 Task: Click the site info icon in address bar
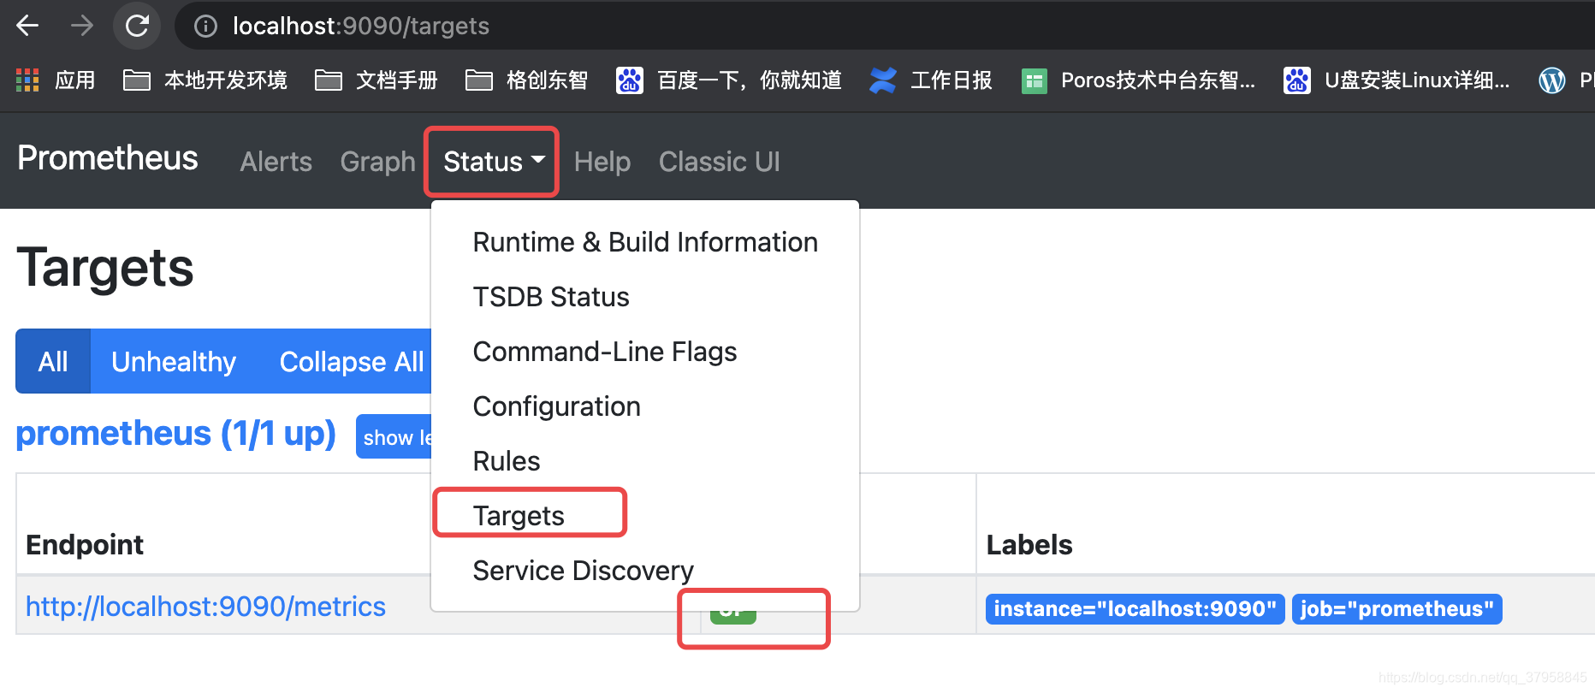pyautogui.click(x=205, y=27)
